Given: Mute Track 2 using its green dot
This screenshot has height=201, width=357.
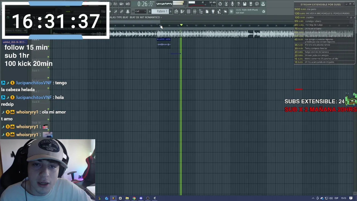Looking at the screenshot, I should (48, 47).
